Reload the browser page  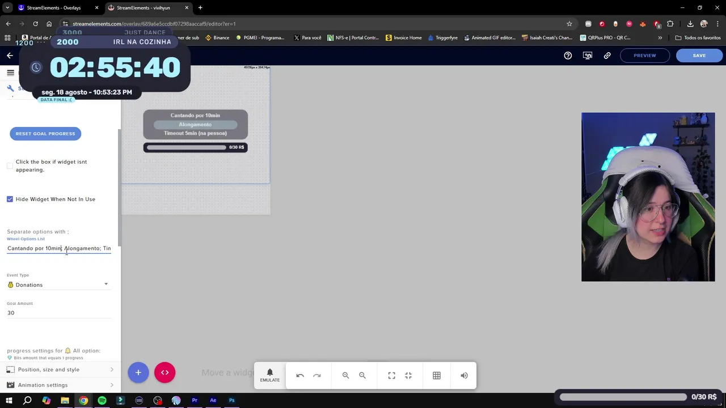(35, 24)
